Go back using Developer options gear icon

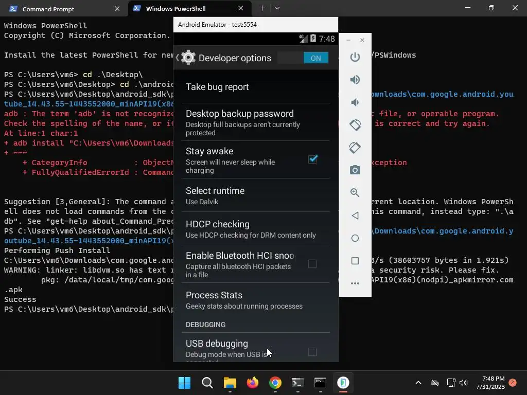coord(188,58)
